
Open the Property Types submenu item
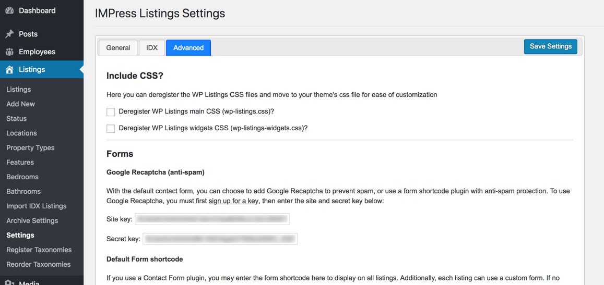pos(30,147)
